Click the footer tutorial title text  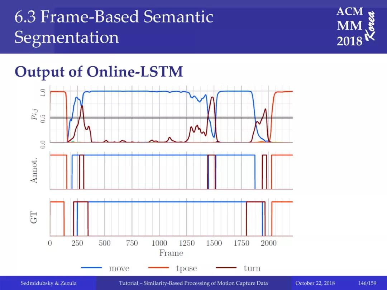(193, 283)
